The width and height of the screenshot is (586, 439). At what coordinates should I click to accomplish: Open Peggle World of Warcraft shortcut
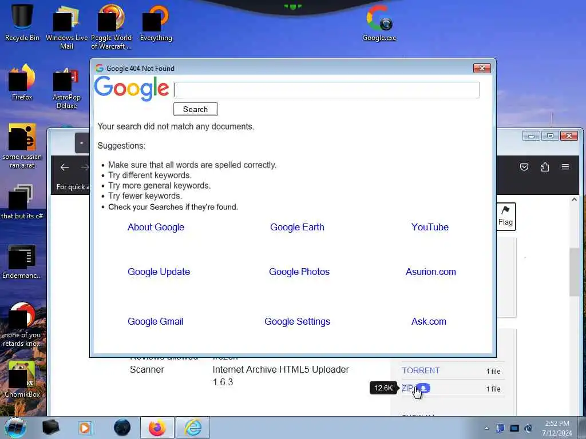click(x=111, y=26)
